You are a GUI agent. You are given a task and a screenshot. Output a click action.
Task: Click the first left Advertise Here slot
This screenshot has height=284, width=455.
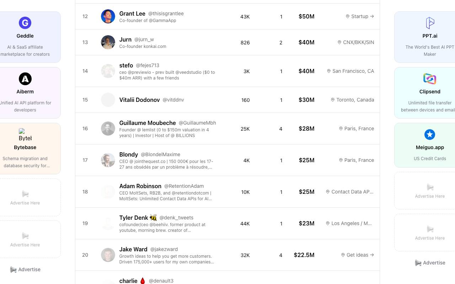25,197
